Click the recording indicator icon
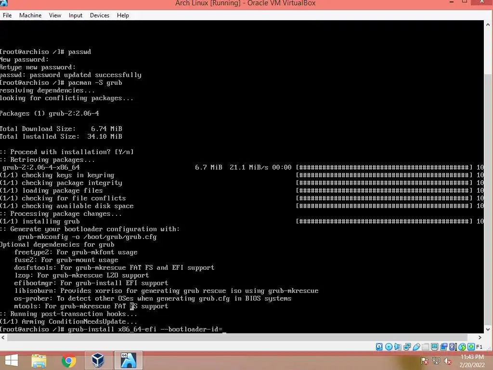This screenshot has width=493, height=370. [443, 347]
